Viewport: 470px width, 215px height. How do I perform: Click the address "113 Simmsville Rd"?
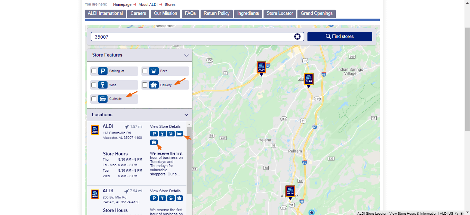tap(117, 133)
